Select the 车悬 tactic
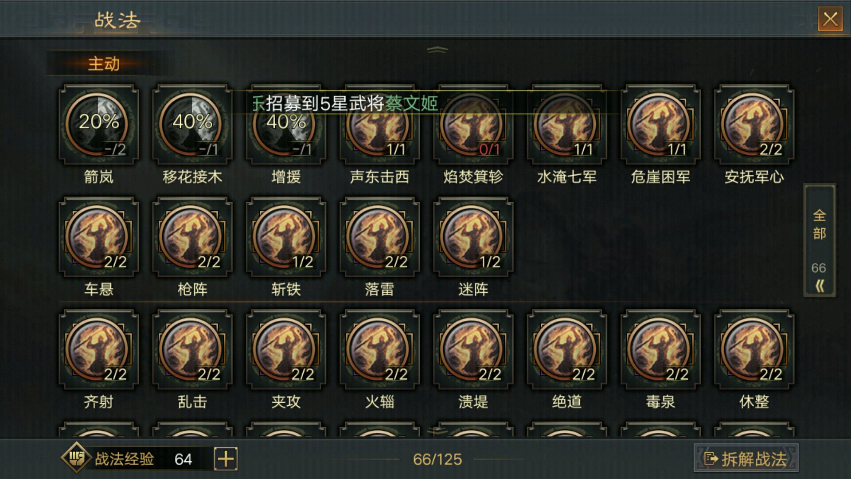Screen dimensions: 851x479 pos(98,237)
